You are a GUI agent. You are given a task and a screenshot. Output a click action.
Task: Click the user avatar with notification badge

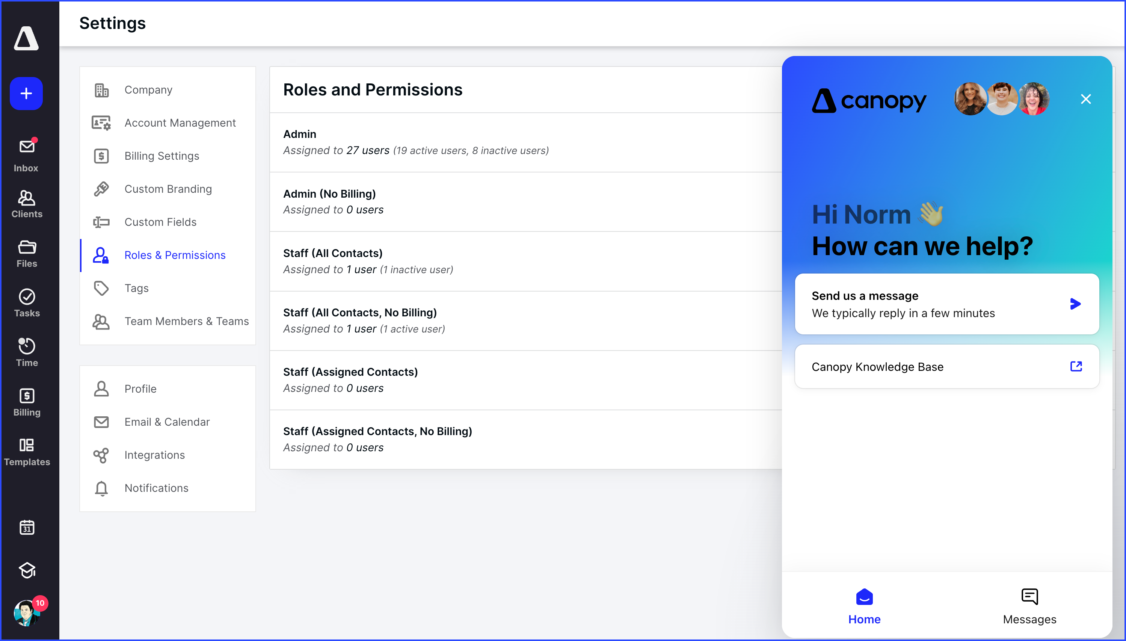[x=26, y=613]
